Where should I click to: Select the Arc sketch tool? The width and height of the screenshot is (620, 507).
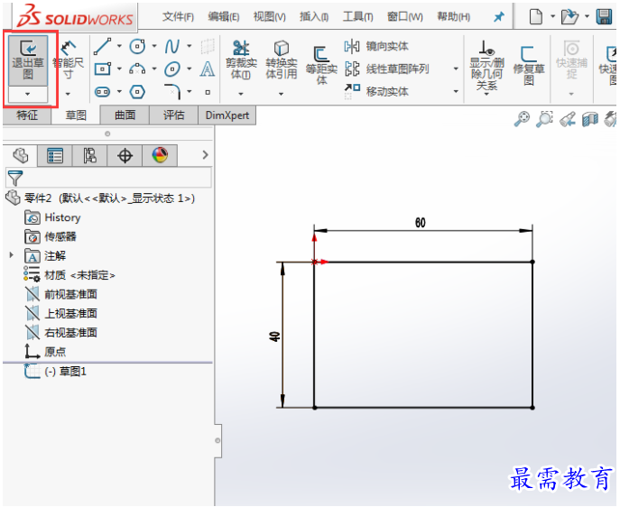137,69
